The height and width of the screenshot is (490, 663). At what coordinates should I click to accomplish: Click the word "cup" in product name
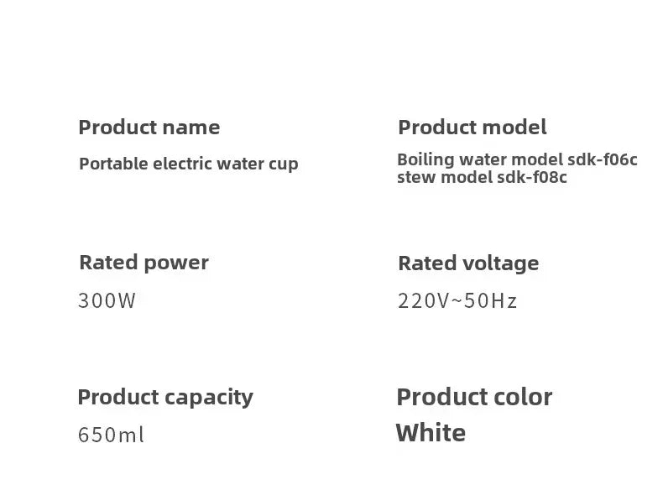pos(283,164)
